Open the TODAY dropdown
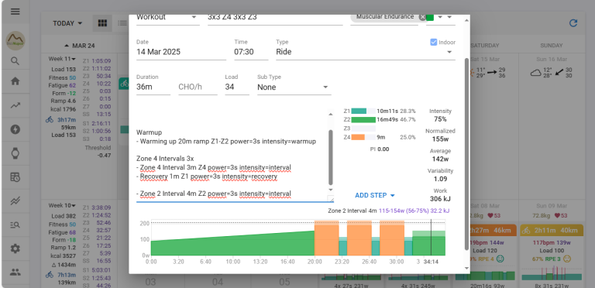The image size is (595, 288). [67, 23]
